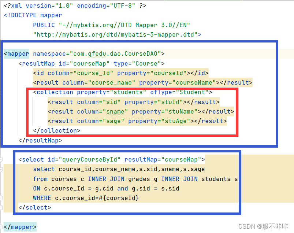
Task: Click the closing </mapper> tag
Action: pyautogui.click(x=20, y=227)
